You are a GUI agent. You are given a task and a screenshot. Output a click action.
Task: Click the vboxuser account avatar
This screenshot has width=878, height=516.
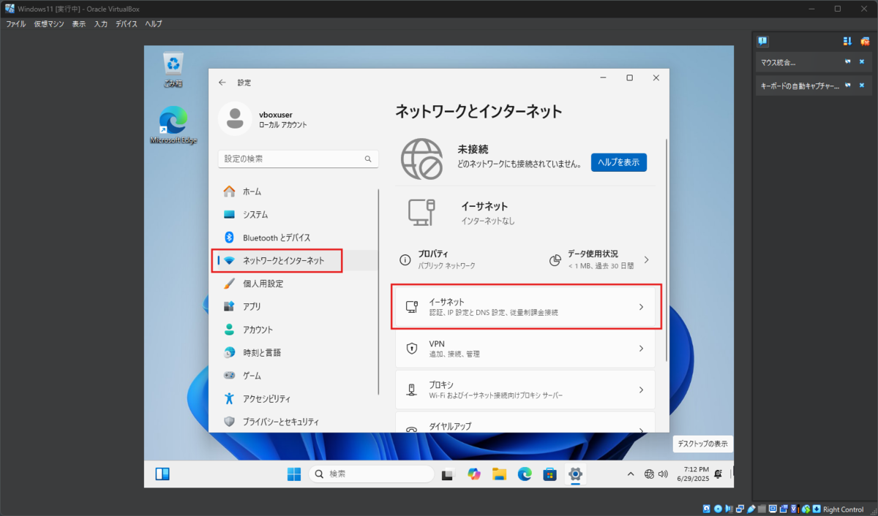235,120
